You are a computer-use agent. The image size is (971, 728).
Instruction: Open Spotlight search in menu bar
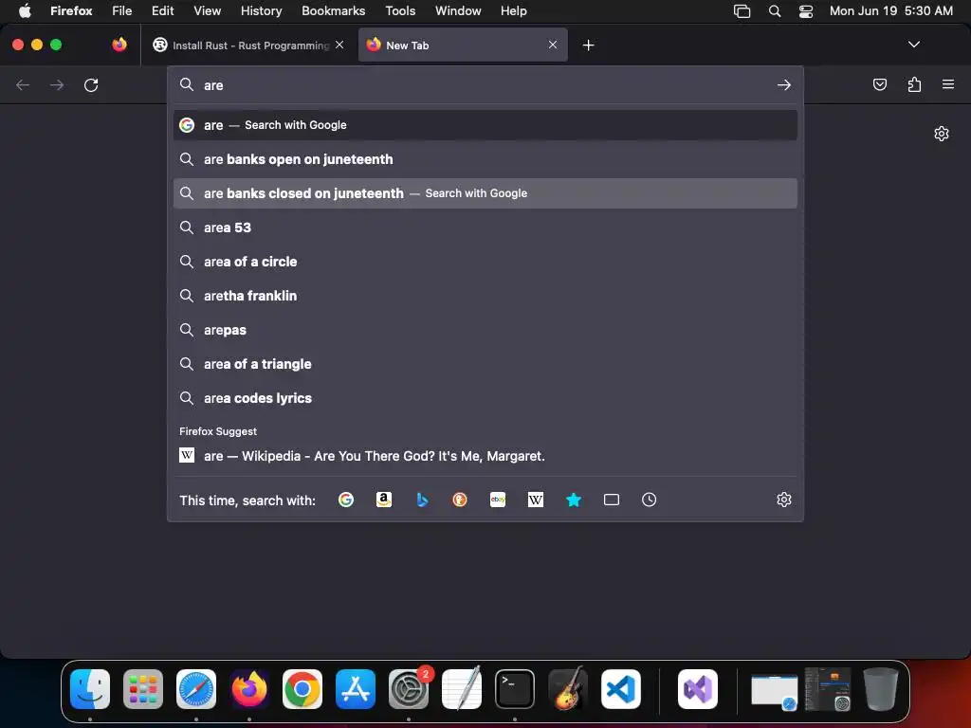(x=774, y=11)
